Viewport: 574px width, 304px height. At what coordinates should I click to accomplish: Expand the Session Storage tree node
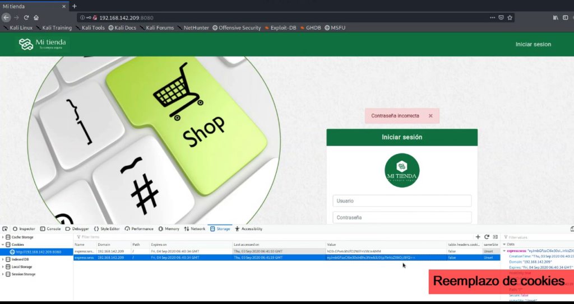pos(3,274)
